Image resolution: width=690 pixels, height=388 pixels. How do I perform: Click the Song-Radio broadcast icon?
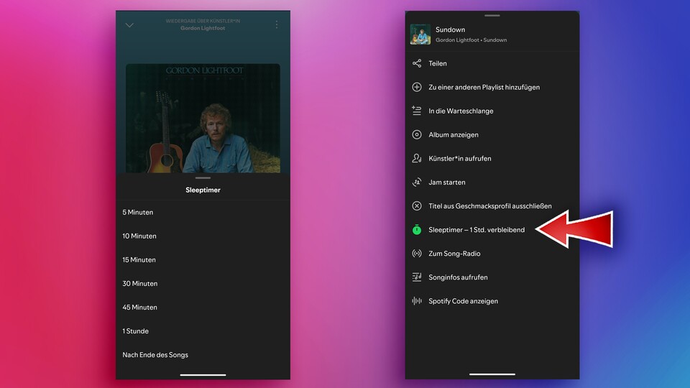click(417, 254)
